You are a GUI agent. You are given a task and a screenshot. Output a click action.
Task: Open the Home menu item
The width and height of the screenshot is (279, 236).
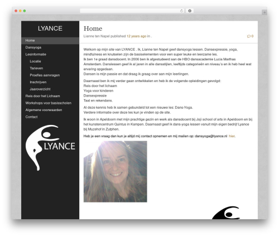pos(50,41)
